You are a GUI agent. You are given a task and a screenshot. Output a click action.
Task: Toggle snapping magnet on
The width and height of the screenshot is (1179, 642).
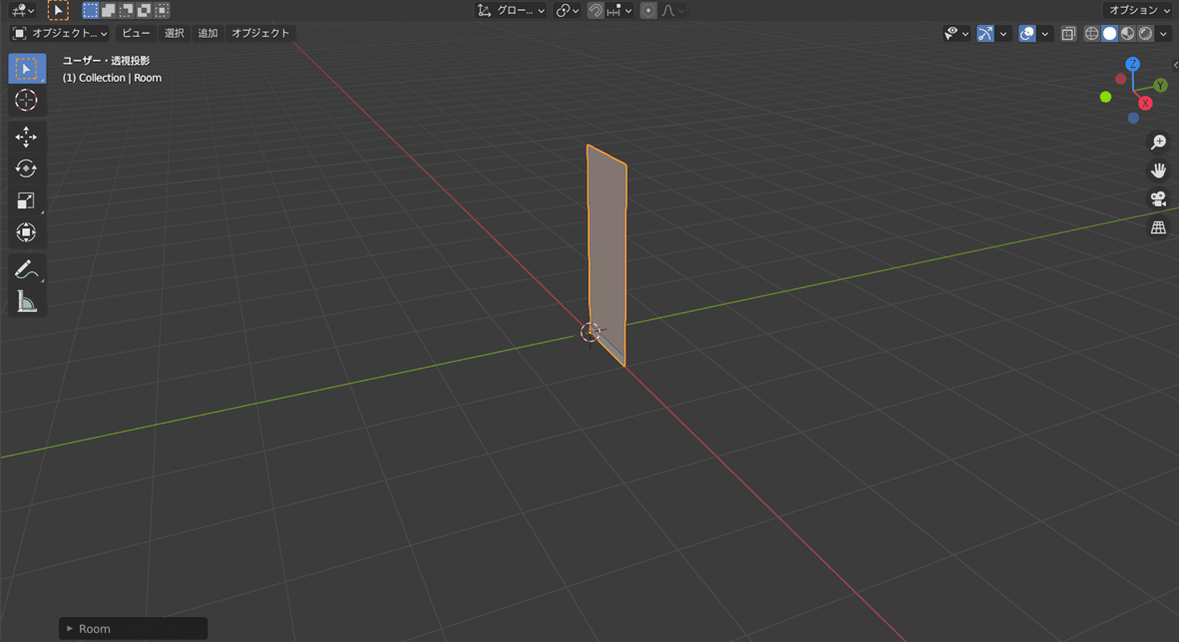point(595,11)
